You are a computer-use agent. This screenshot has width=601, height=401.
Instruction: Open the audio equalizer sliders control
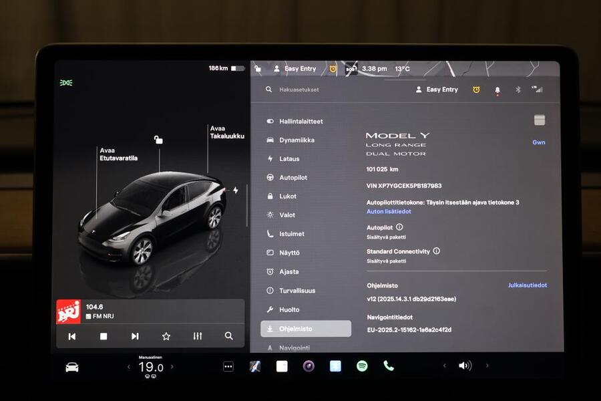pyautogui.click(x=197, y=336)
